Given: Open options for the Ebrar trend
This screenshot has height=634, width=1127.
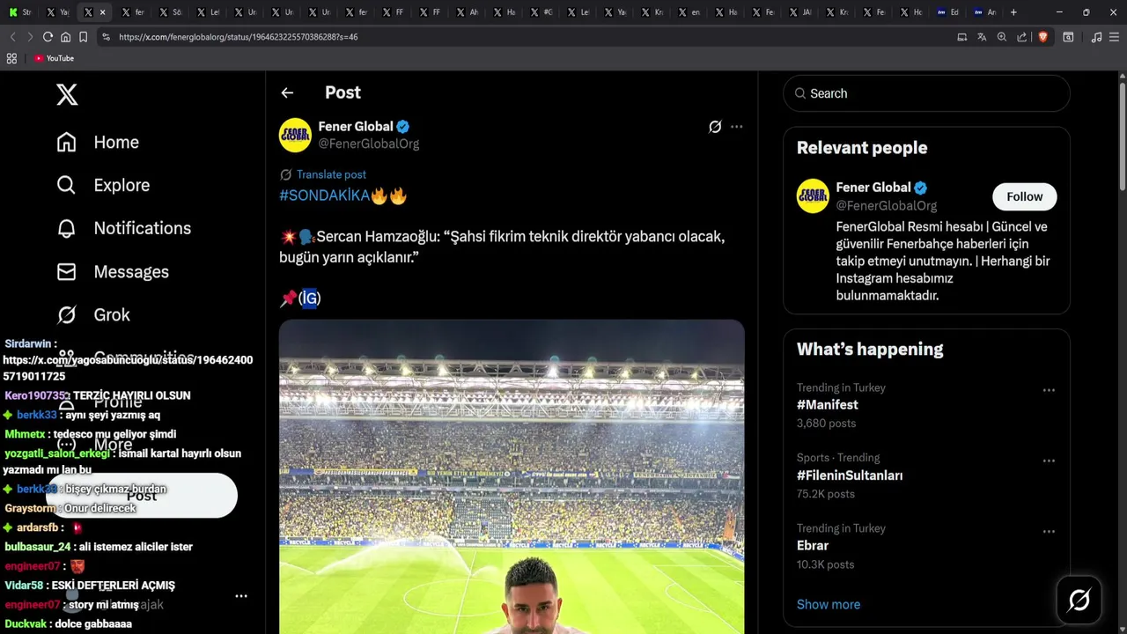Looking at the screenshot, I should 1049,531.
